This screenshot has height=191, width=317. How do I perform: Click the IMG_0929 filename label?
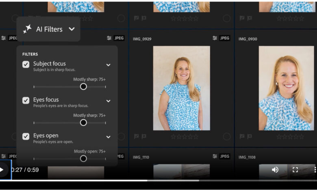pos(142,39)
